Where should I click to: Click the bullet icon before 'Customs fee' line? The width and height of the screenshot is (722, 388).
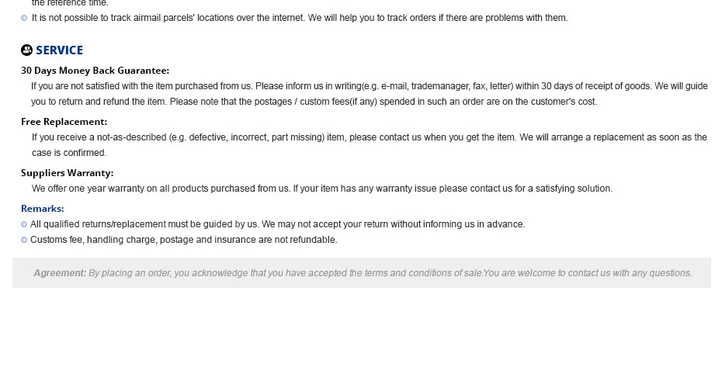(x=24, y=240)
